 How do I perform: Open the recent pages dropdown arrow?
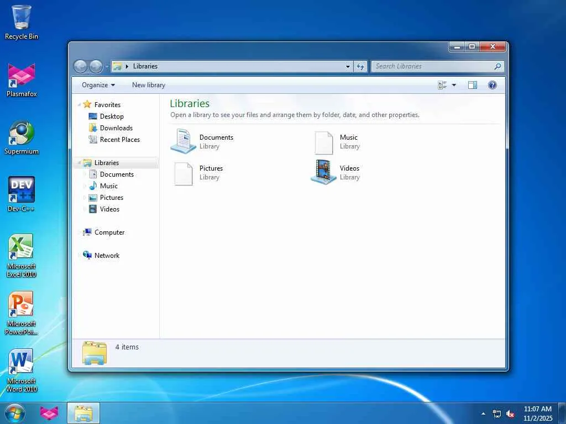pos(107,67)
